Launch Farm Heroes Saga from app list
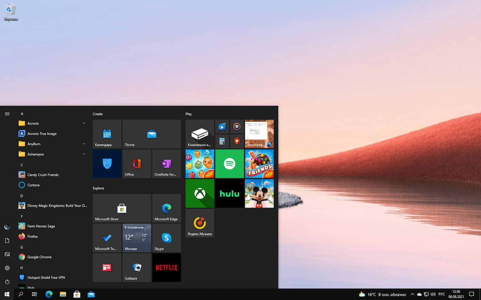This screenshot has height=300, width=481. pos(53,226)
